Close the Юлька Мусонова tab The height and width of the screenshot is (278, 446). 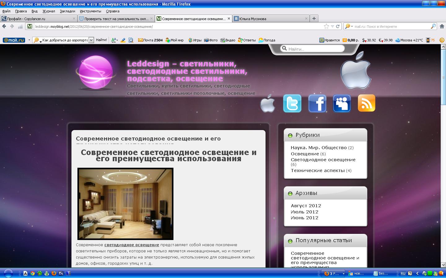pyautogui.click(x=306, y=19)
